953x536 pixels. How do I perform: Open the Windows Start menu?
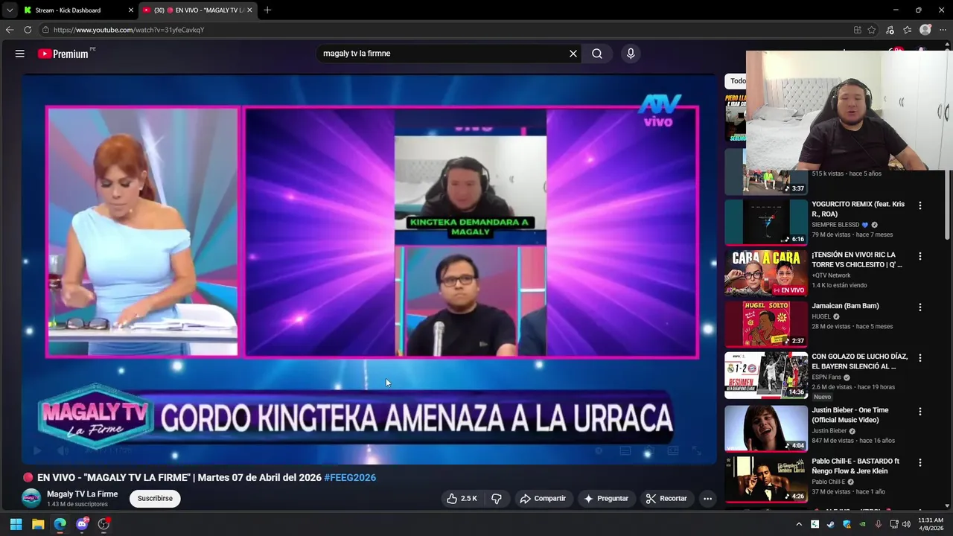(x=16, y=524)
